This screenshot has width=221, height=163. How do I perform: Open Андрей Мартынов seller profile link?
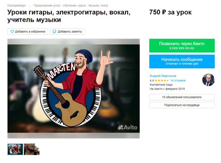click(163, 76)
